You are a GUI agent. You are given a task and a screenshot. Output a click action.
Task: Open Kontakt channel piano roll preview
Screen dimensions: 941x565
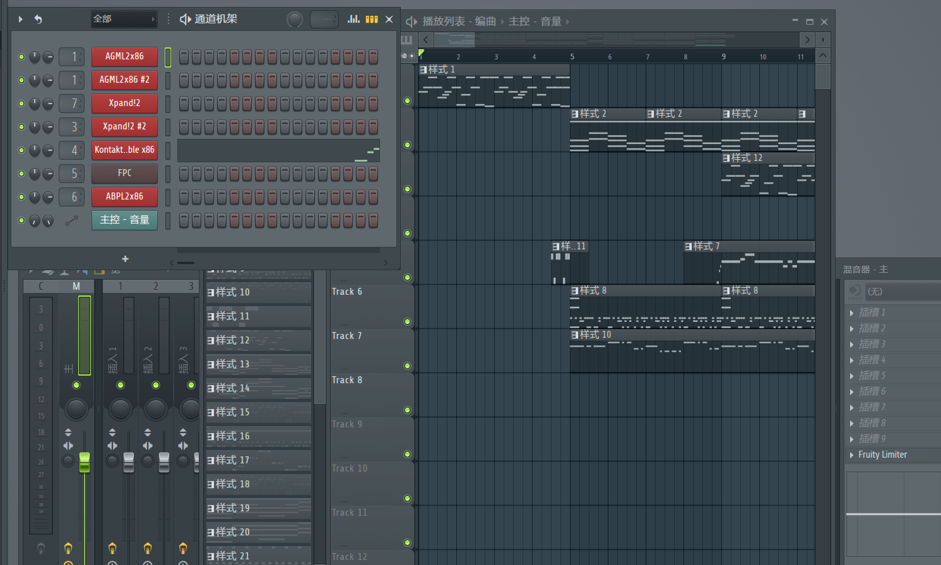click(x=278, y=151)
